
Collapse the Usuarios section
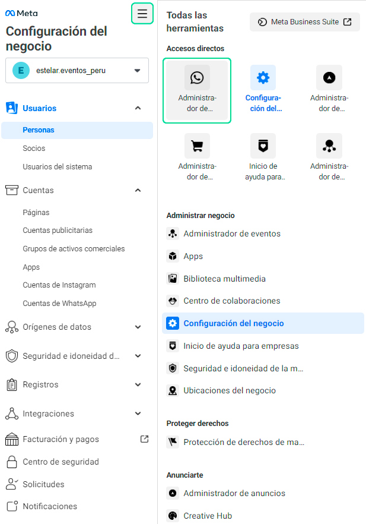138,108
